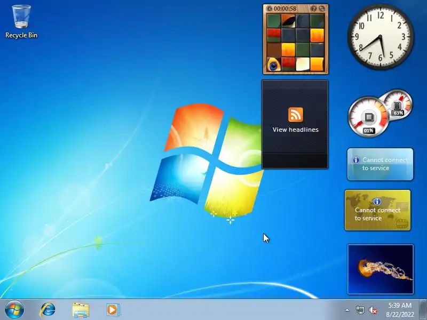Click the jellyfish slideshow picture

(x=381, y=269)
